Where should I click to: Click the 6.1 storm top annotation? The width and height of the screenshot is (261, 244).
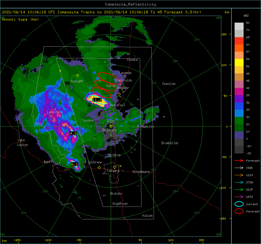(x=75, y=164)
